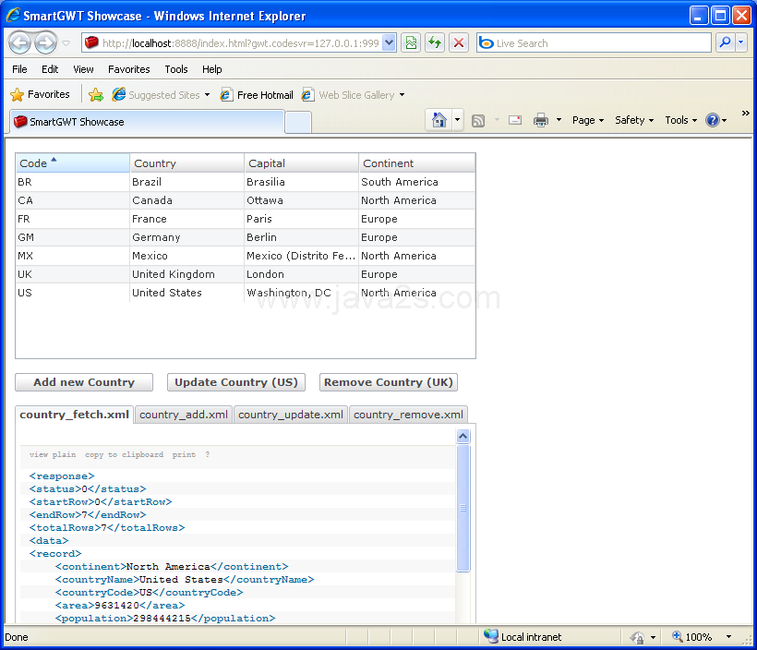757x650 pixels.
Task: Click the empty New Tab button
Action: coord(298,123)
